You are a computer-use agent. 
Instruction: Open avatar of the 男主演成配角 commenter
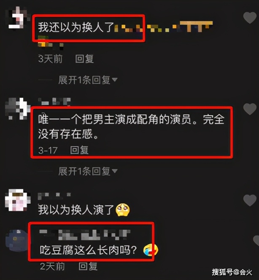click(x=17, y=108)
